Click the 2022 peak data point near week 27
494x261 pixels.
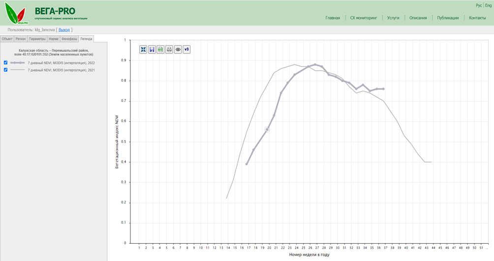tap(315, 64)
